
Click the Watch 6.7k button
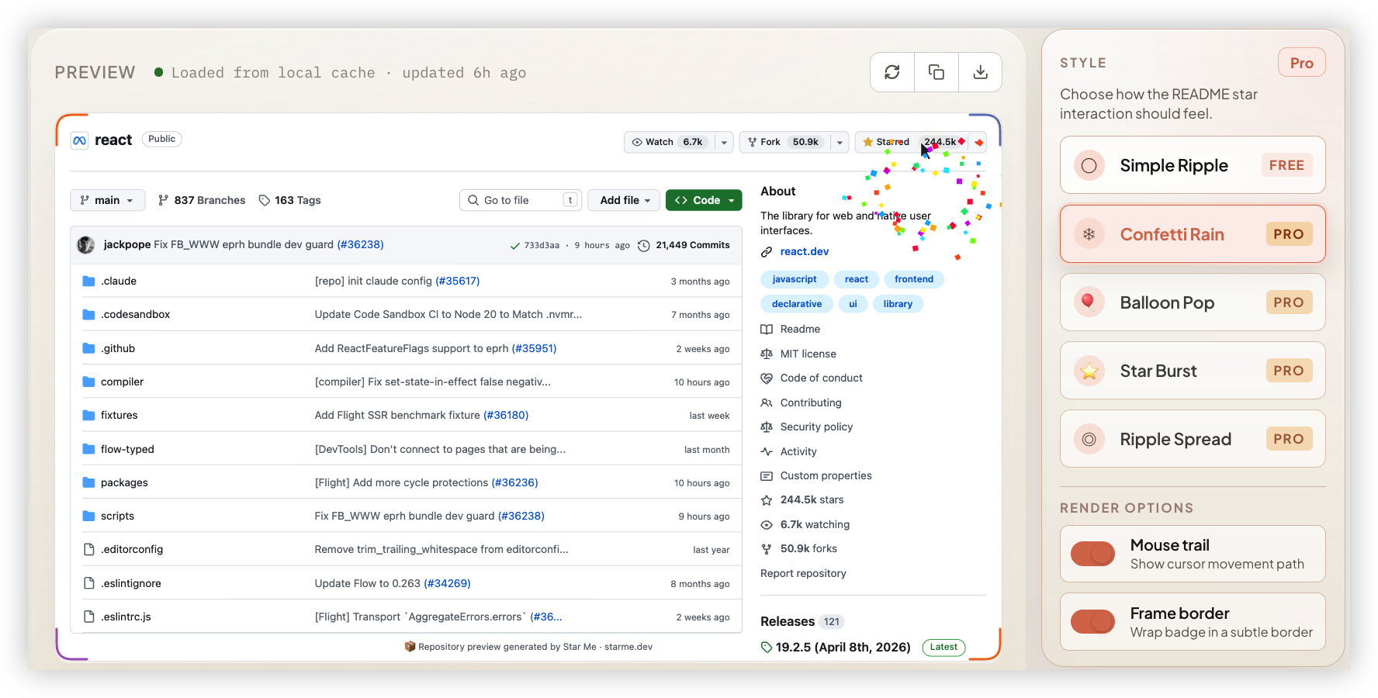(670, 143)
